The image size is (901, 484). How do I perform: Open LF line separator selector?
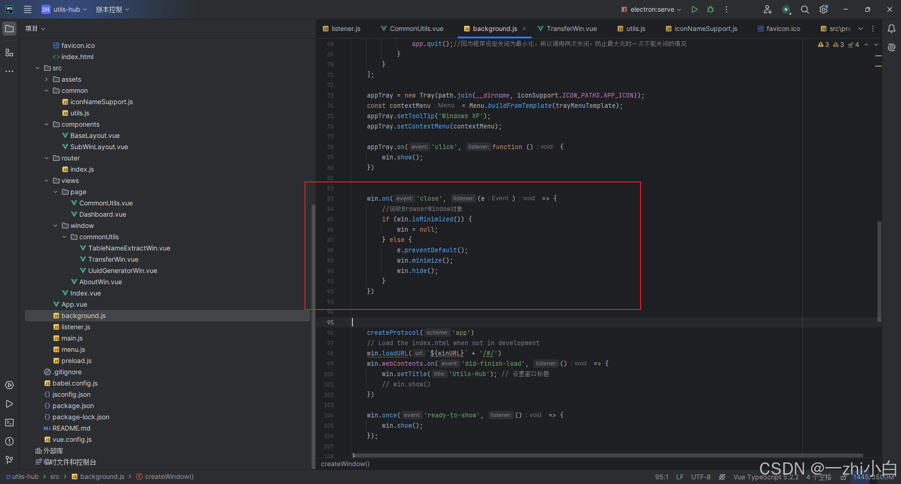(680, 477)
